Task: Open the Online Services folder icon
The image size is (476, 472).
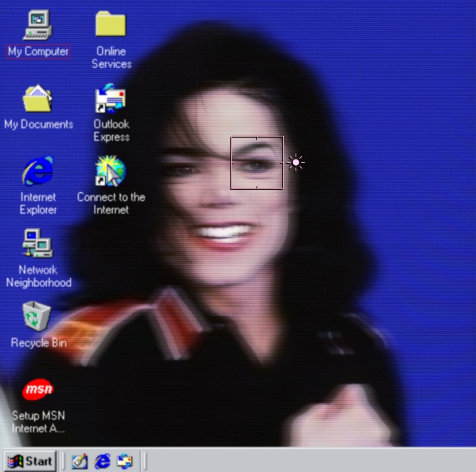Action: [111, 24]
